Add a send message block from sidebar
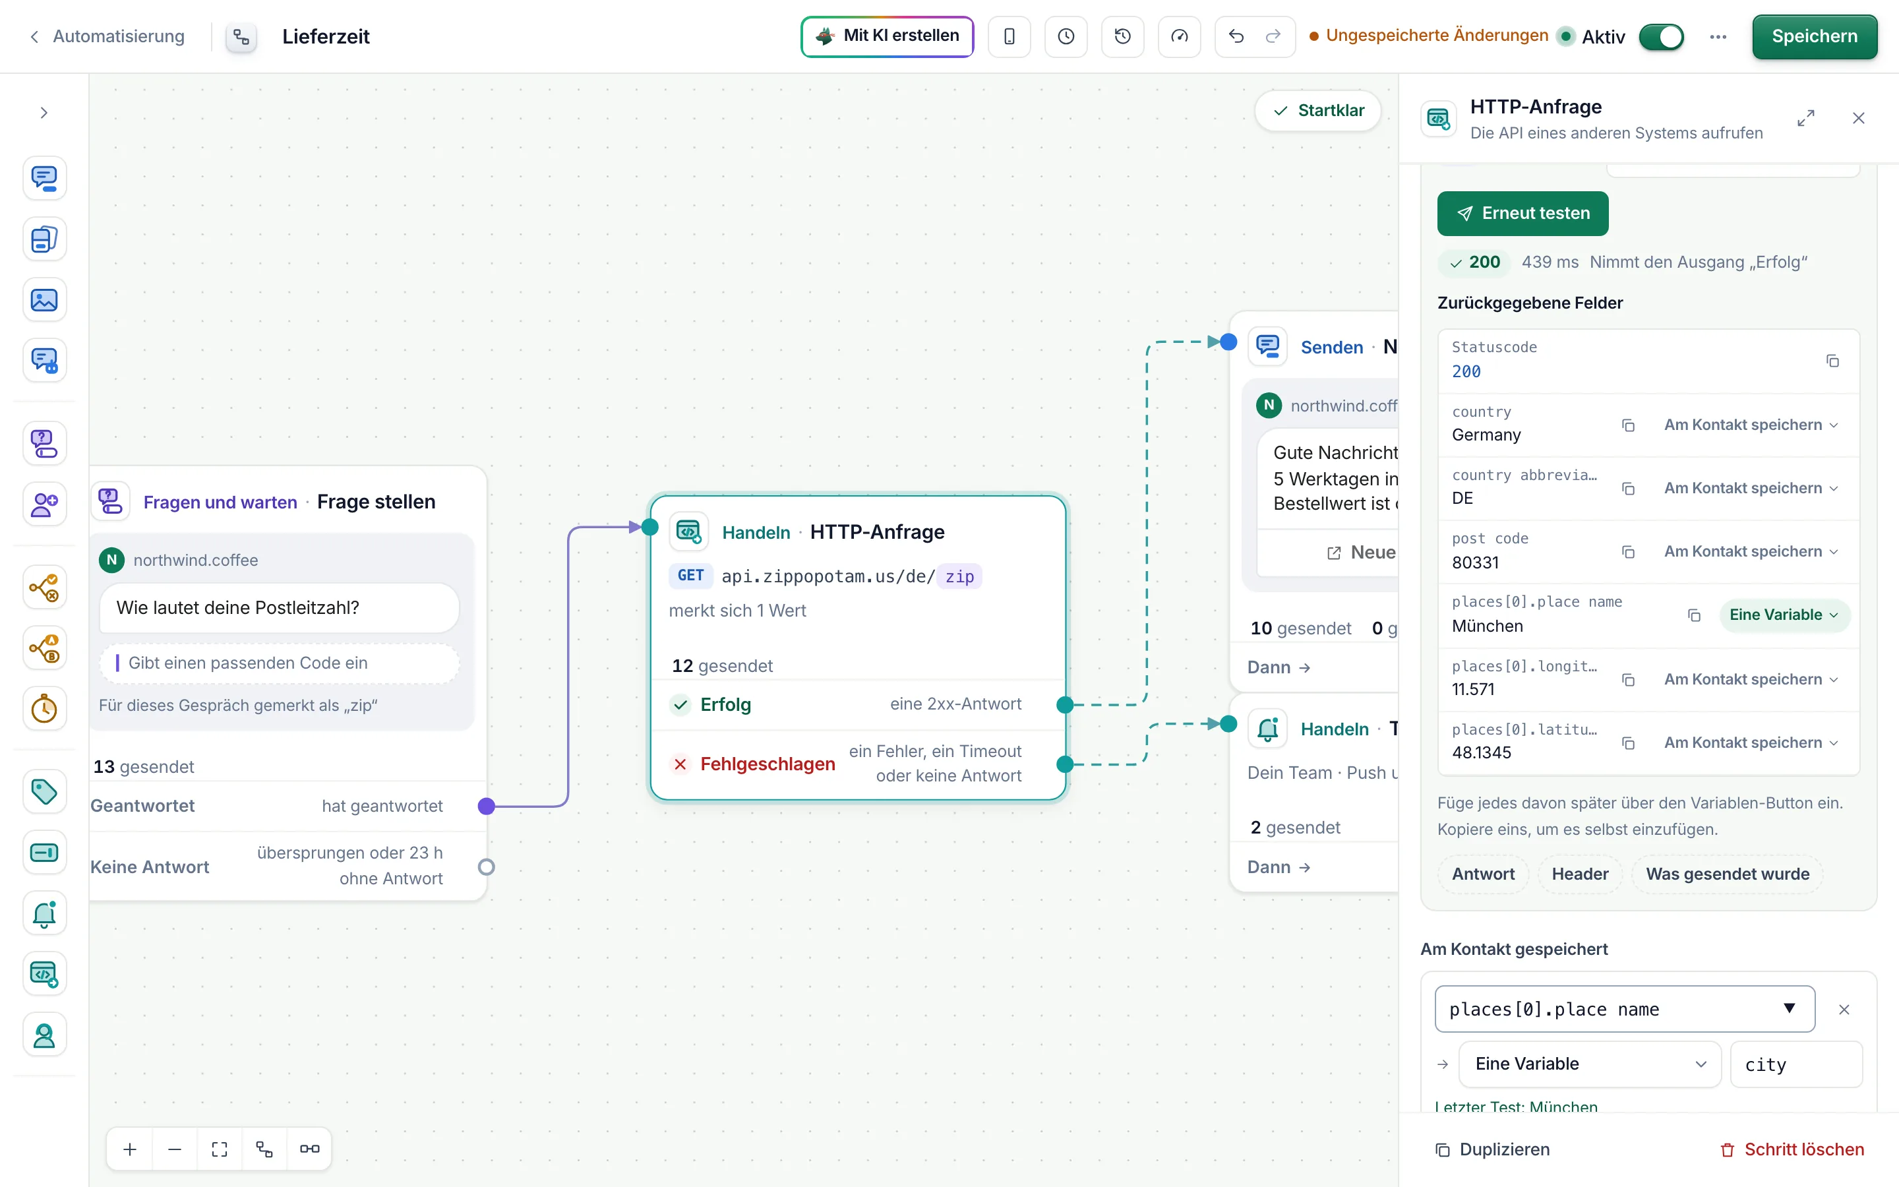 [x=44, y=177]
